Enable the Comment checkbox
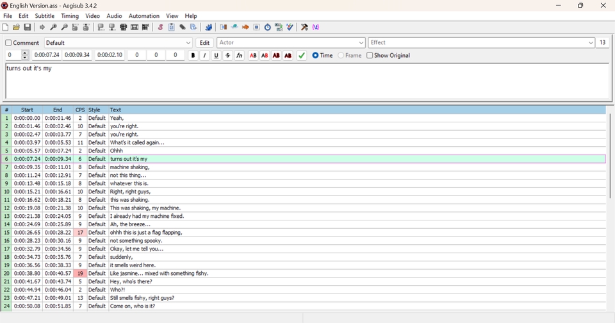 (9, 43)
